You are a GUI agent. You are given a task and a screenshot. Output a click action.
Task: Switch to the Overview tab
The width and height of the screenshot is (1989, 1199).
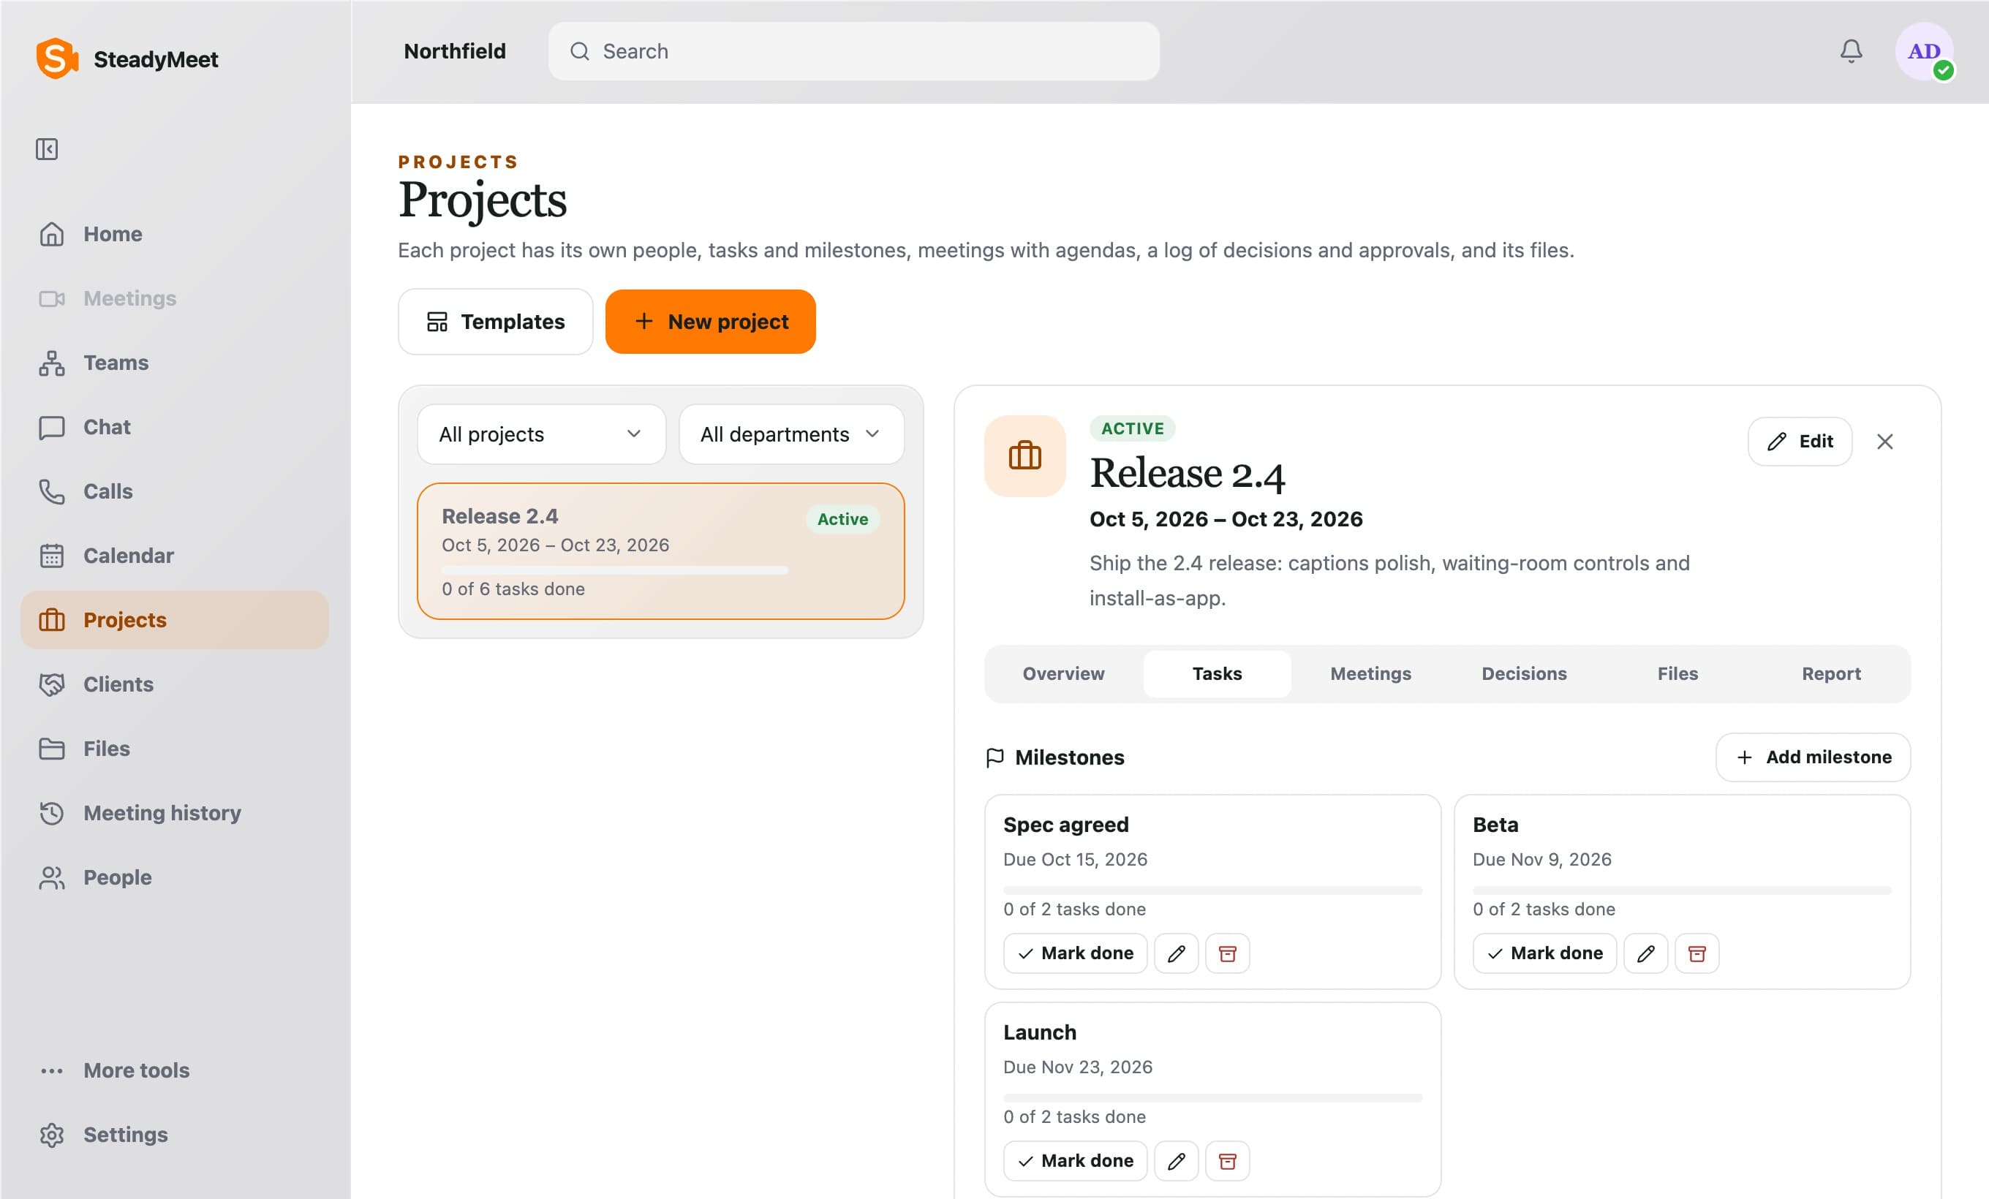[1063, 674]
